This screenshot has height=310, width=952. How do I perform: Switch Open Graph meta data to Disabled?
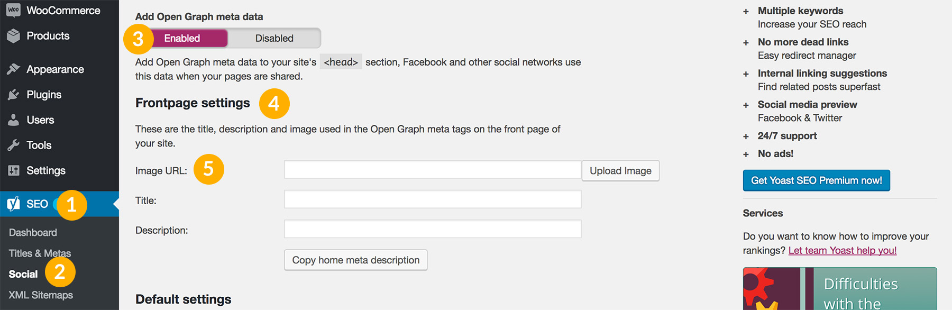click(x=274, y=38)
